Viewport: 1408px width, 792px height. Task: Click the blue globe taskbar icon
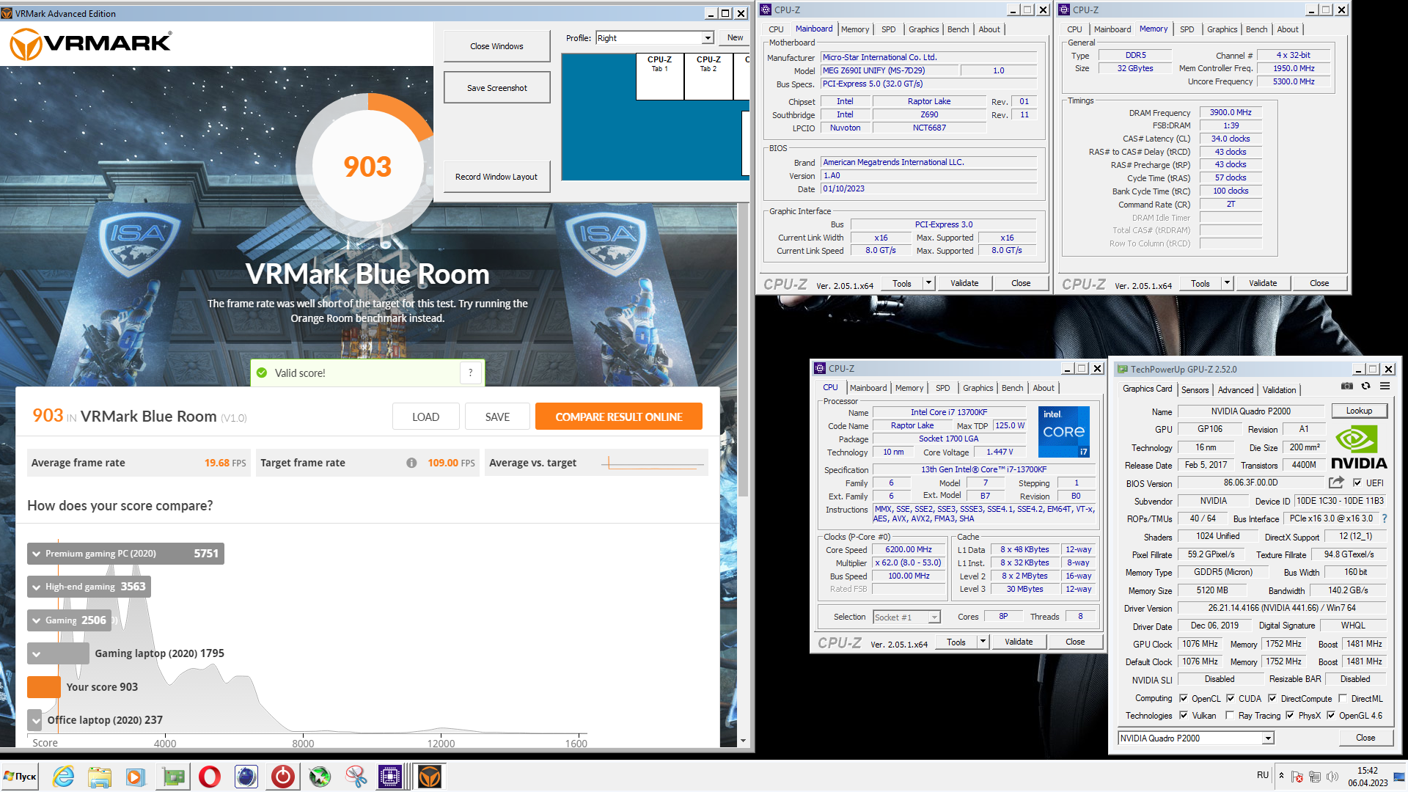pyautogui.click(x=246, y=777)
